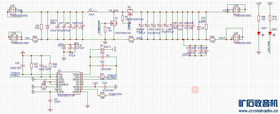Click the C50 capacitor label
280x114 pixels.
[151, 29]
